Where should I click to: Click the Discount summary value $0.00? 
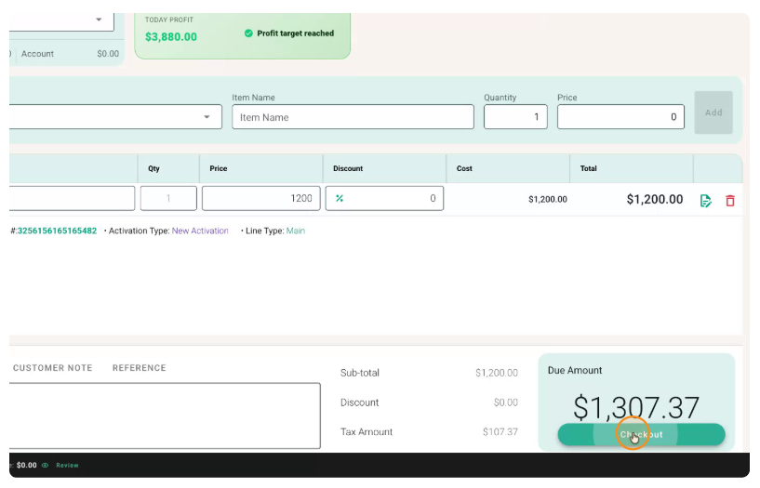pyautogui.click(x=506, y=402)
